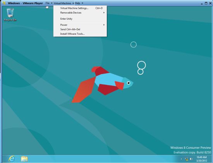
Task: Open File Explorer from the taskbar
Action: pyautogui.click(x=24, y=159)
